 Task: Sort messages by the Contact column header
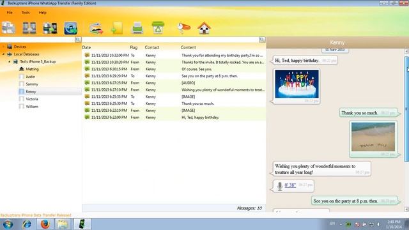[152, 47]
